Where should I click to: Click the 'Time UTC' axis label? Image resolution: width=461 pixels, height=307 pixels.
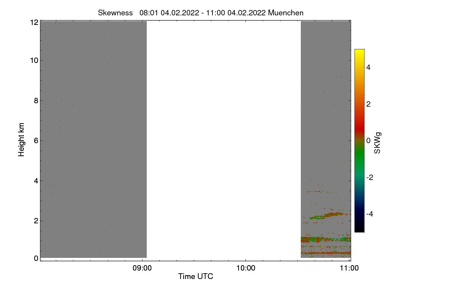click(x=196, y=276)
